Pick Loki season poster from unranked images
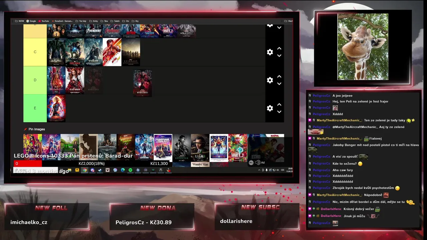 click(x=200, y=148)
